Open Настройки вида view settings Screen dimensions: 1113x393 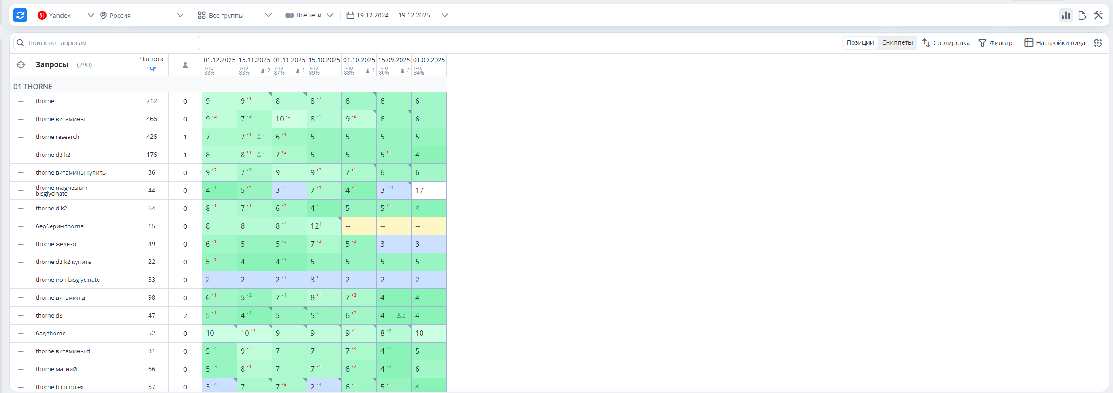pyautogui.click(x=1055, y=43)
